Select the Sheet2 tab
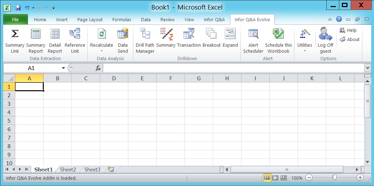The image size is (374, 186). pyautogui.click(x=68, y=170)
